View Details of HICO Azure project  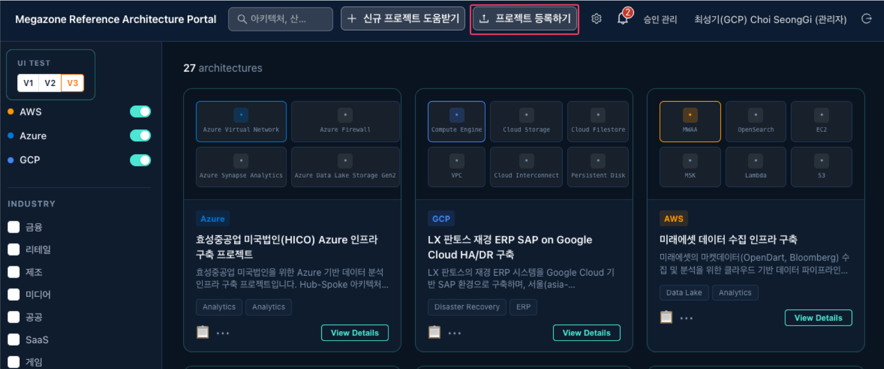point(355,333)
